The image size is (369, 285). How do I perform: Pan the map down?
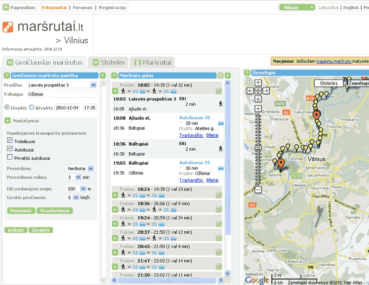click(x=258, y=98)
